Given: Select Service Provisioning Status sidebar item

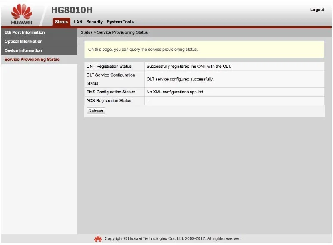Looking at the screenshot, I should pos(32,60).
